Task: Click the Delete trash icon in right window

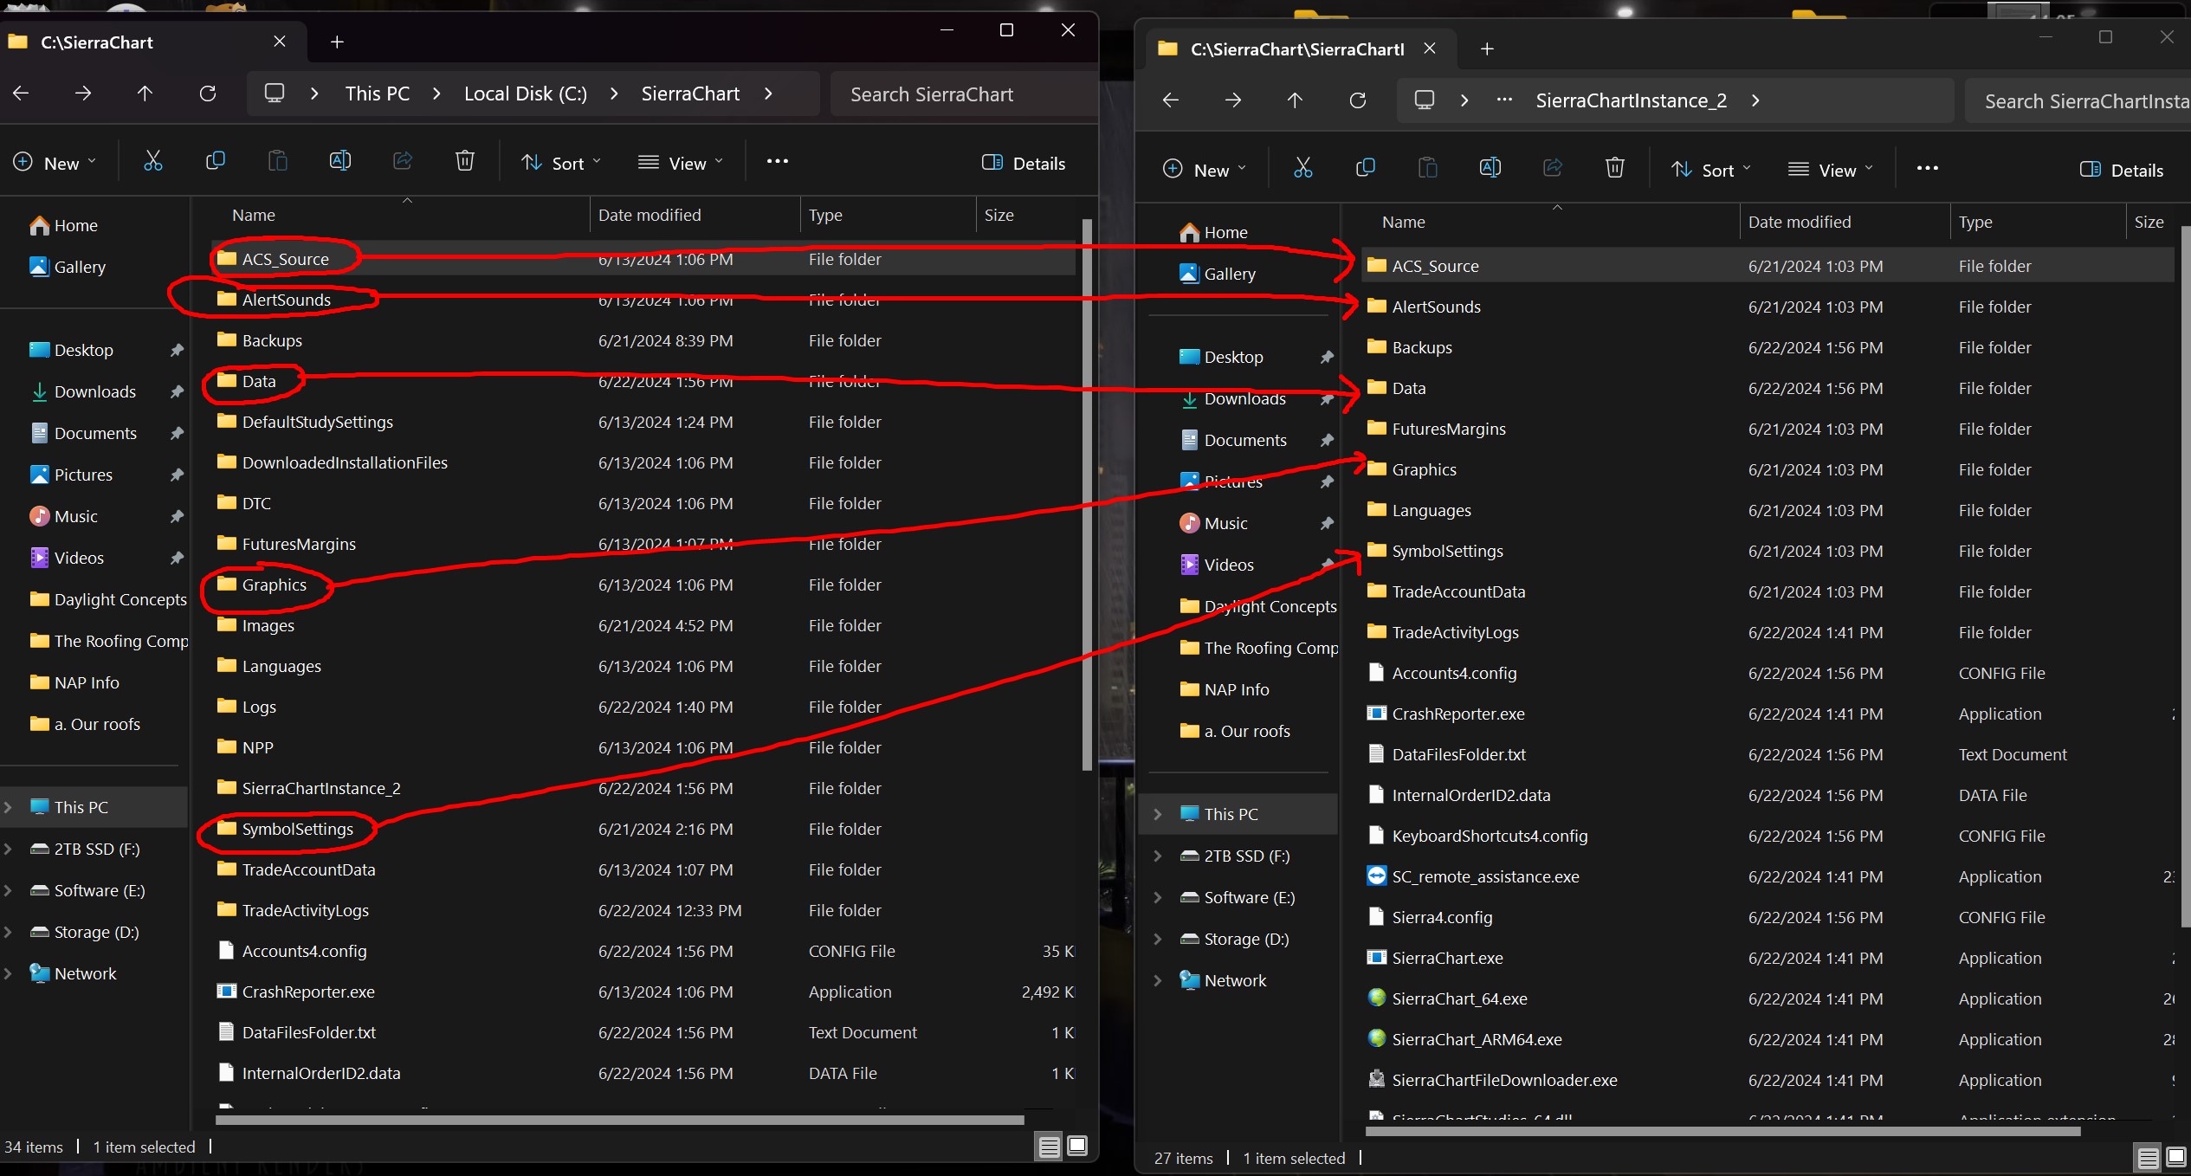Action: 1614,169
